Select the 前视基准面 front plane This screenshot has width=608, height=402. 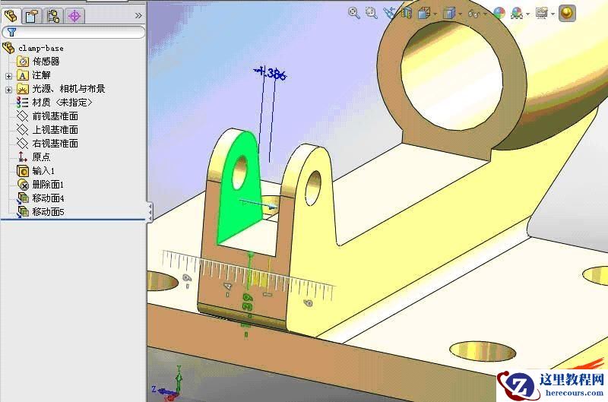click(55, 116)
